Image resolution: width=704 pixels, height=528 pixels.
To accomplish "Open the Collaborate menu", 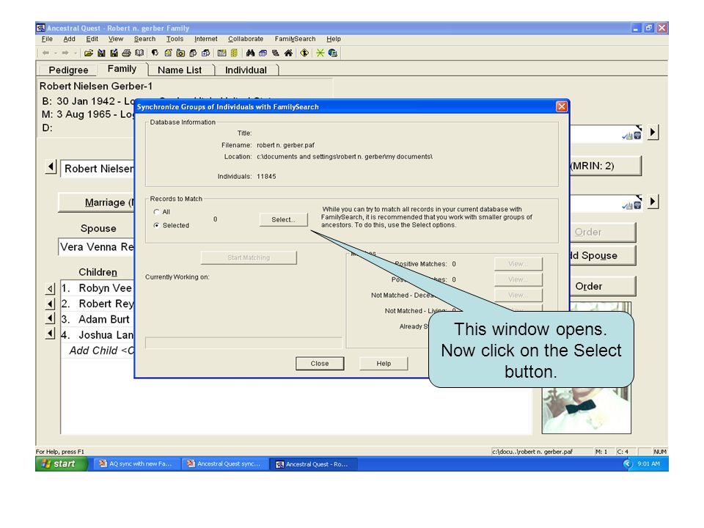I will (246, 39).
